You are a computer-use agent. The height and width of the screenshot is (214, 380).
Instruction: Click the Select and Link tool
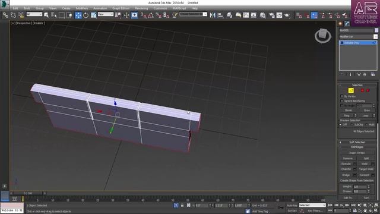coord(5,15)
